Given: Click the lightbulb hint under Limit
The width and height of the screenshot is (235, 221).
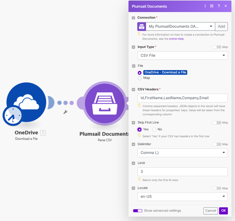Looking at the screenshot, I should pyautogui.click(x=139, y=179).
